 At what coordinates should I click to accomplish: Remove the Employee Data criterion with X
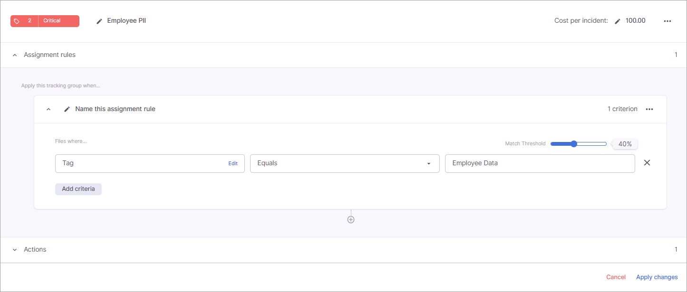pyautogui.click(x=647, y=163)
